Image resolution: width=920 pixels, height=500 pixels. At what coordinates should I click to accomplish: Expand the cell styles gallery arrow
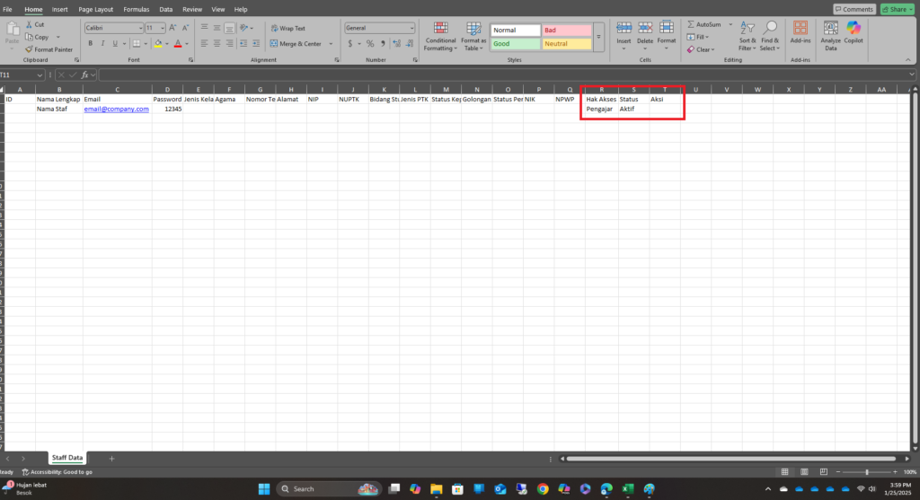click(x=598, y=37)
